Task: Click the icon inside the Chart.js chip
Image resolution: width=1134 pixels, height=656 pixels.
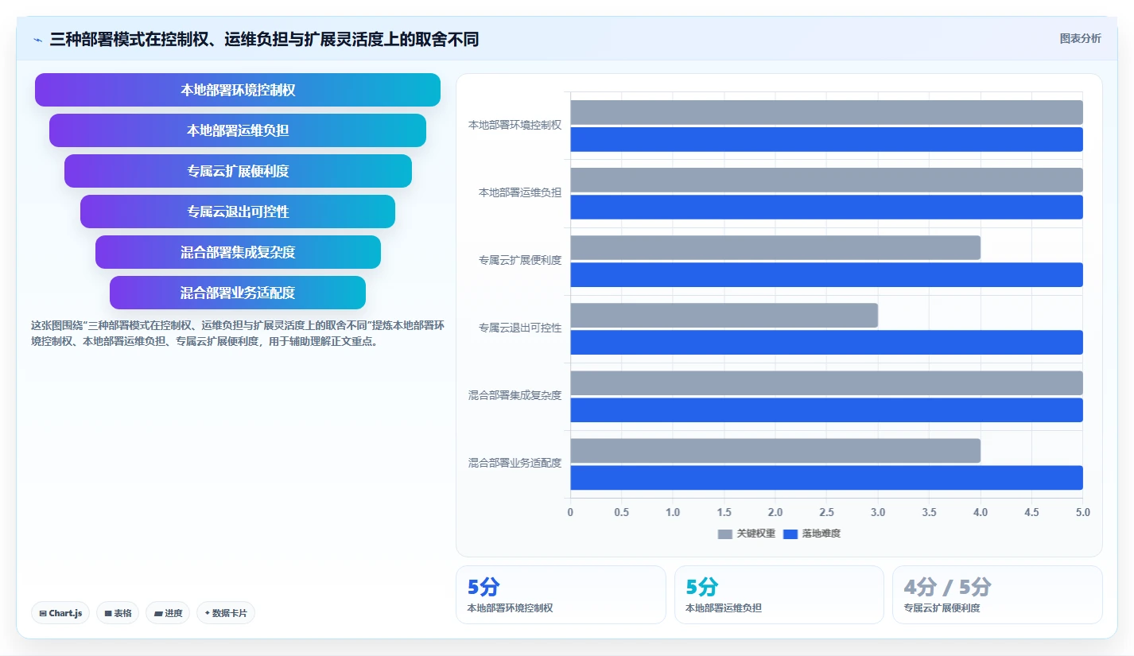Action: click(x=43, y=614)
